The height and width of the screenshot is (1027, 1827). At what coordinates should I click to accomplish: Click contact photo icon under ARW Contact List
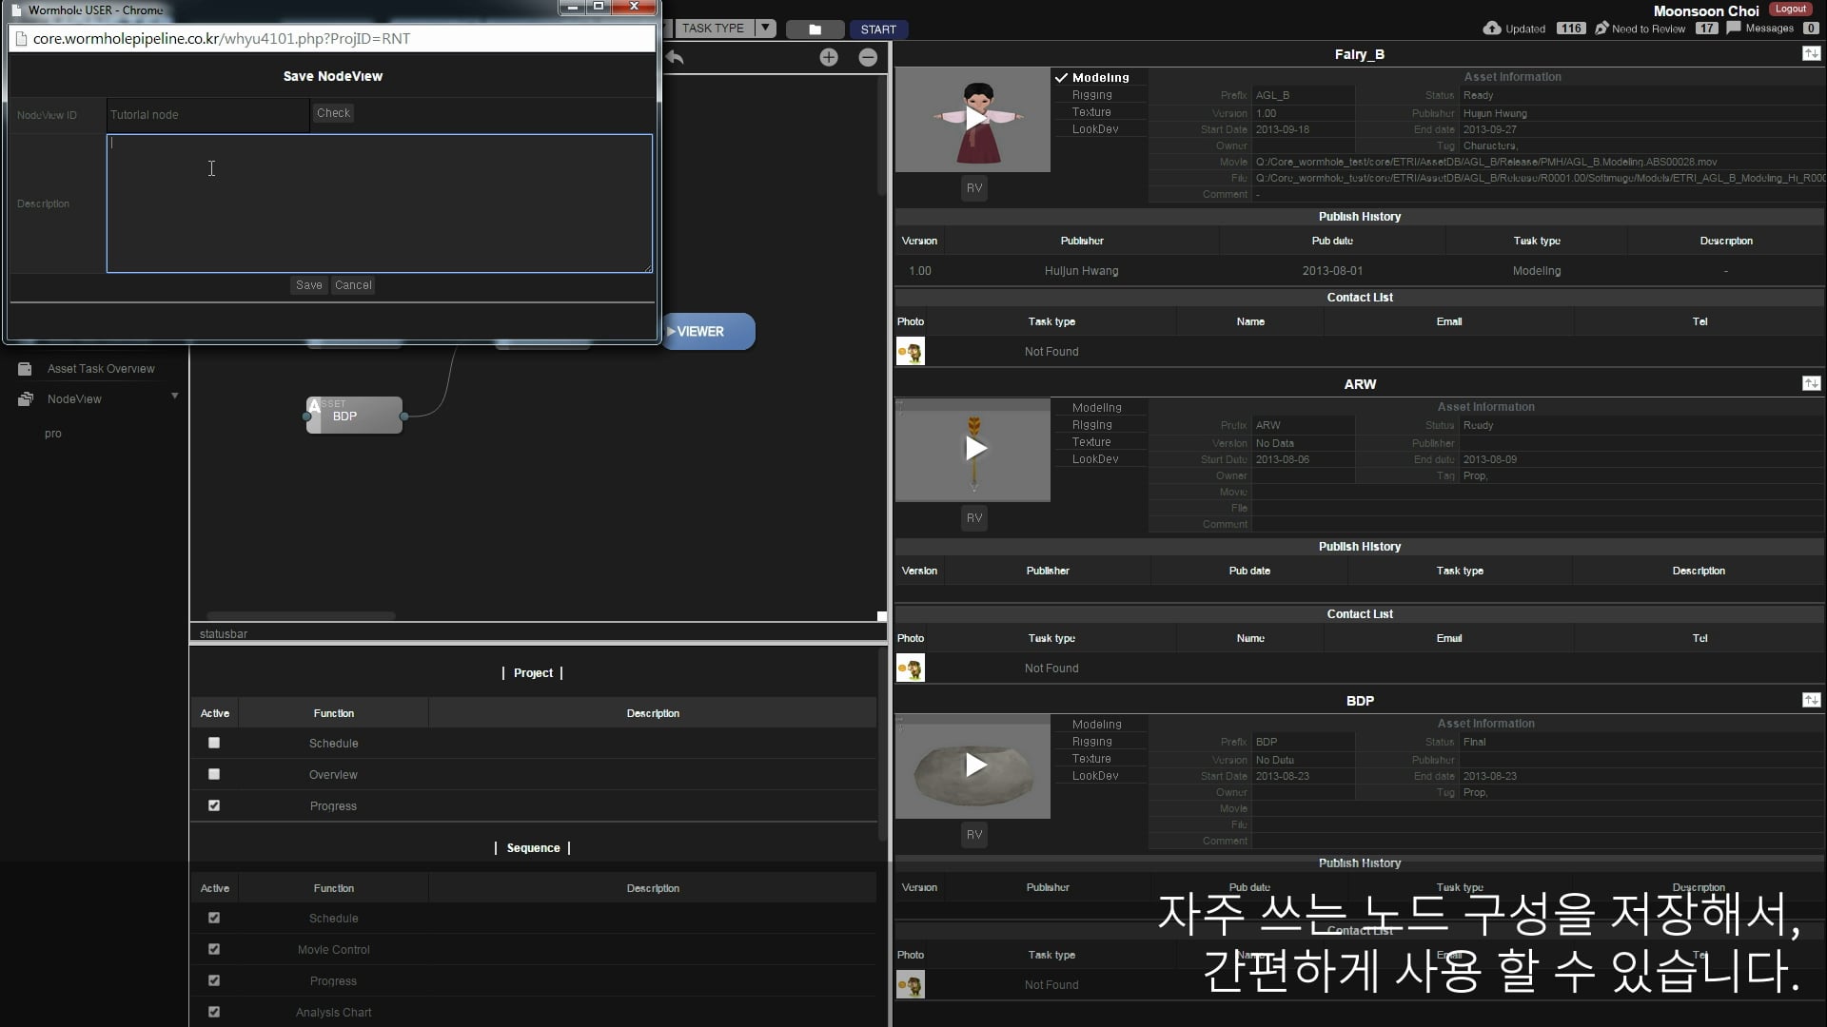[911, 669]
